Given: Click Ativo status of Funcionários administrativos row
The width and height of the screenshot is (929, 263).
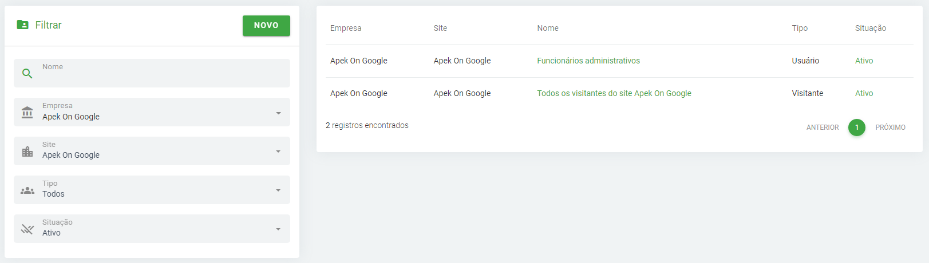Looking at the screenshot, I should pos(864,61).
